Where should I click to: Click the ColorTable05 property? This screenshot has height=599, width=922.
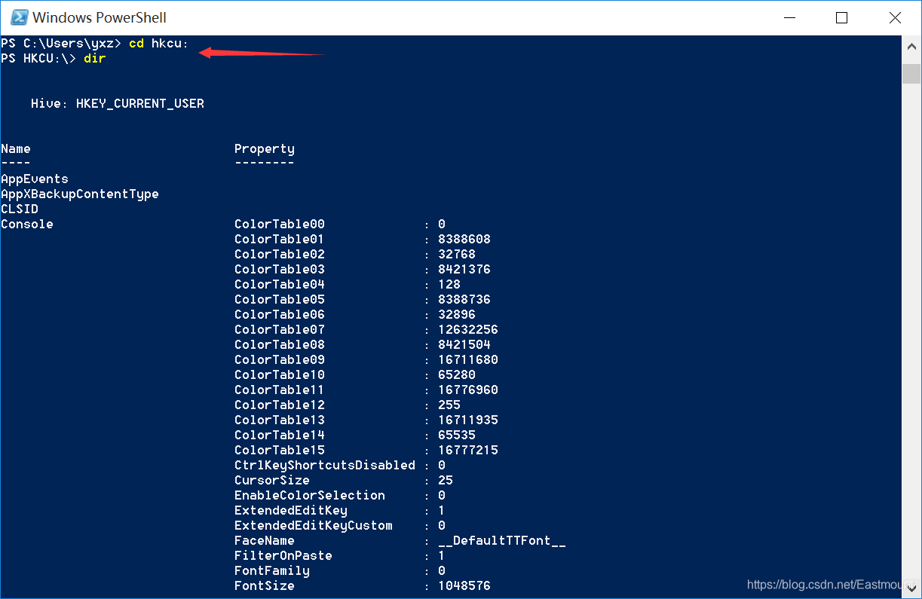click(280, 299)
